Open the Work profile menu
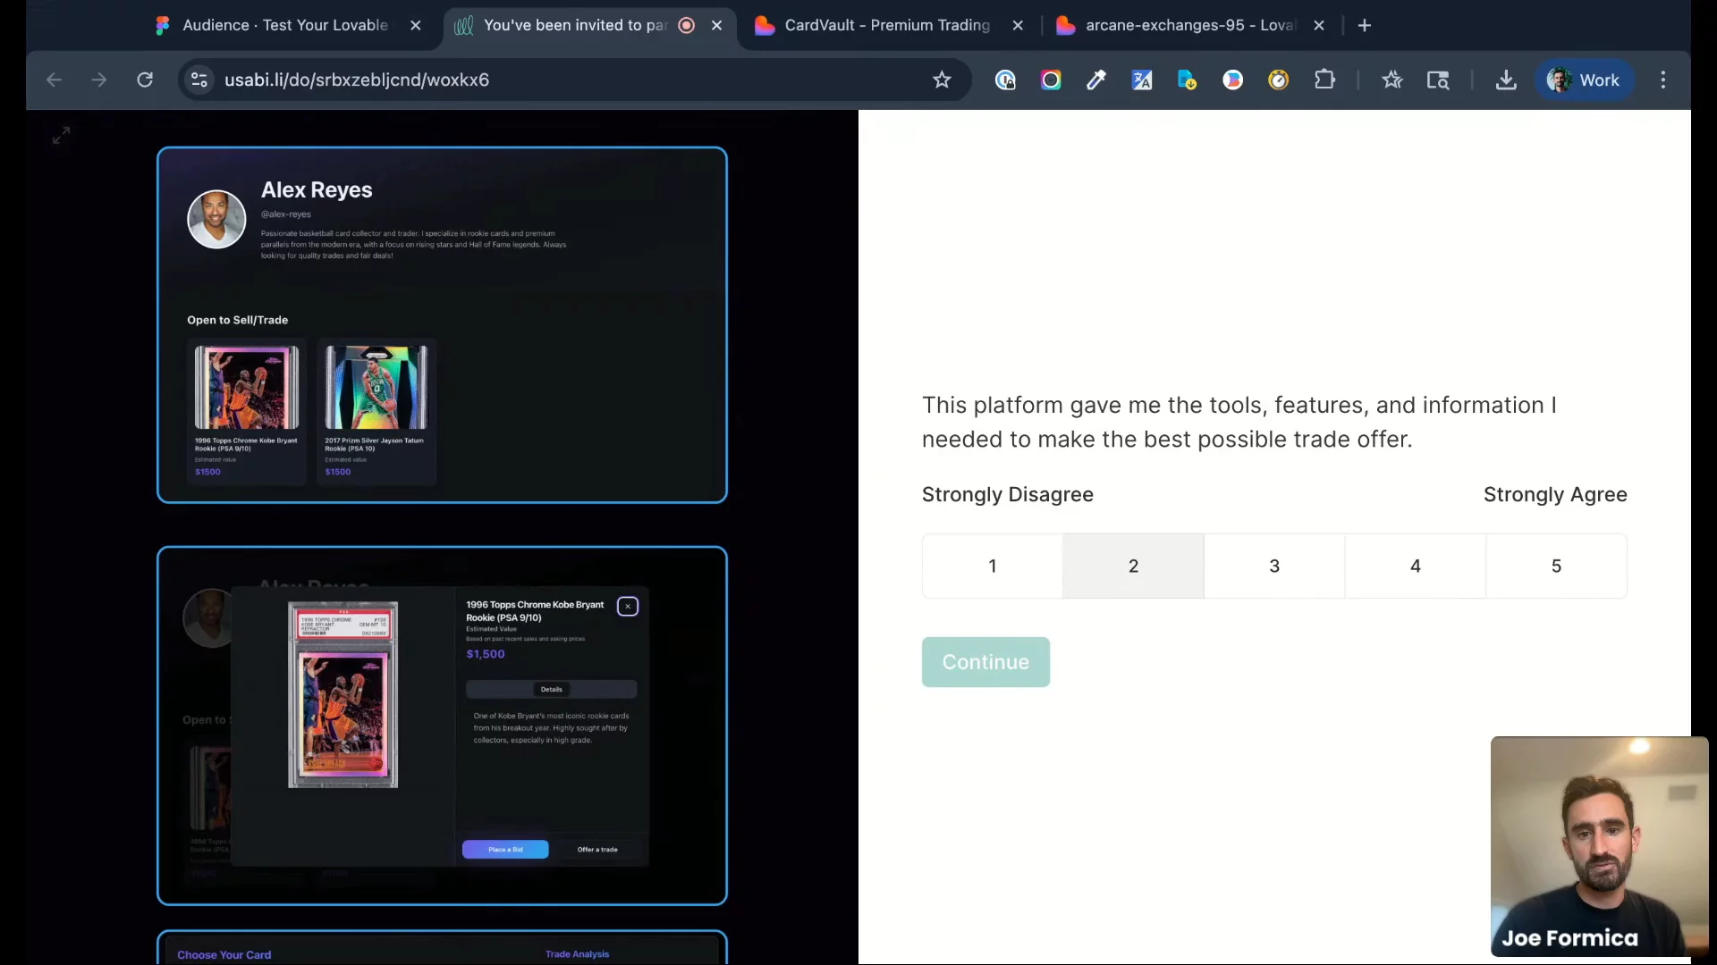Viewport: 1717px width, 965px height. pyautogui.click(x=1584, y=80)
